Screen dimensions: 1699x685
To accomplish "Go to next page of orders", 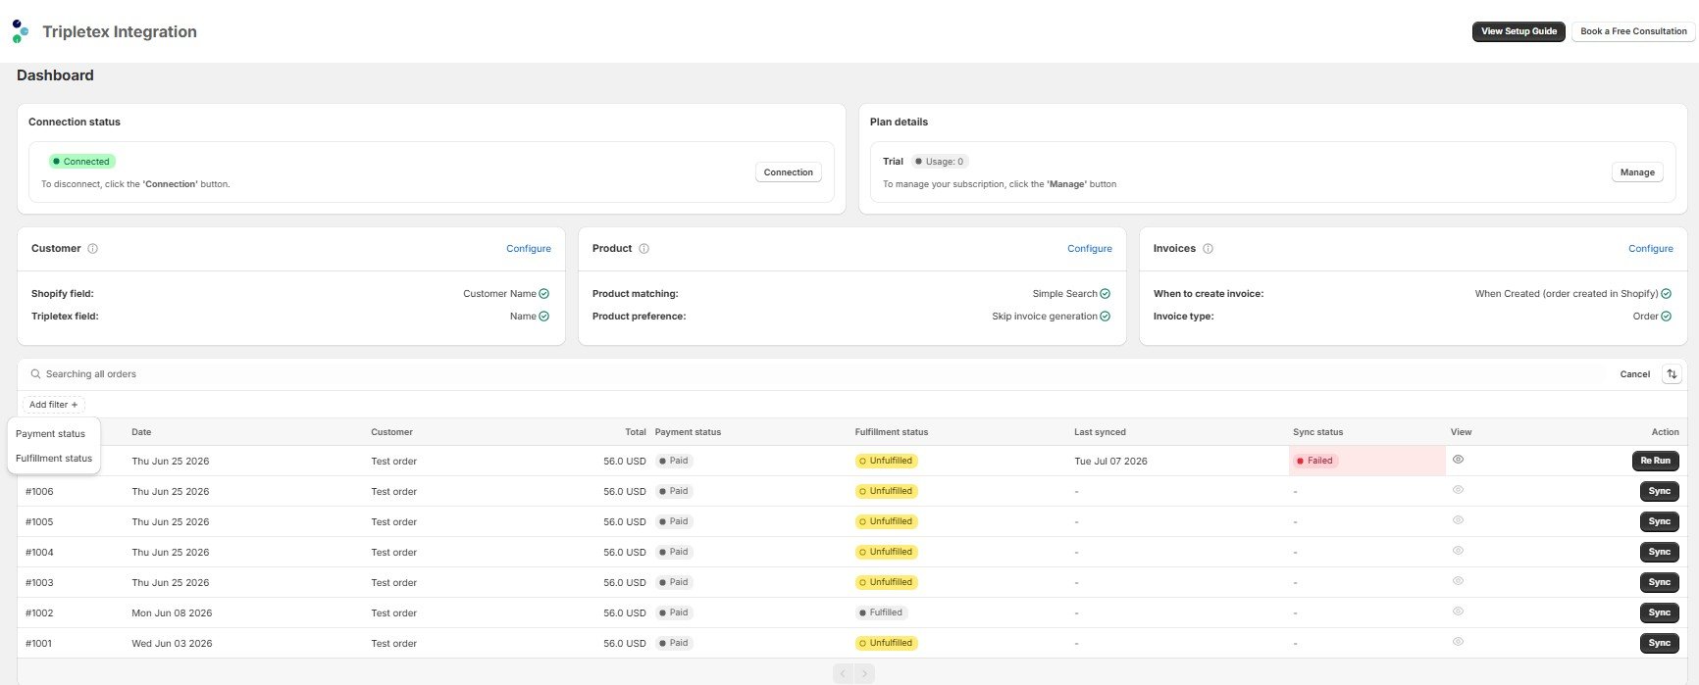I will point(864,674).
